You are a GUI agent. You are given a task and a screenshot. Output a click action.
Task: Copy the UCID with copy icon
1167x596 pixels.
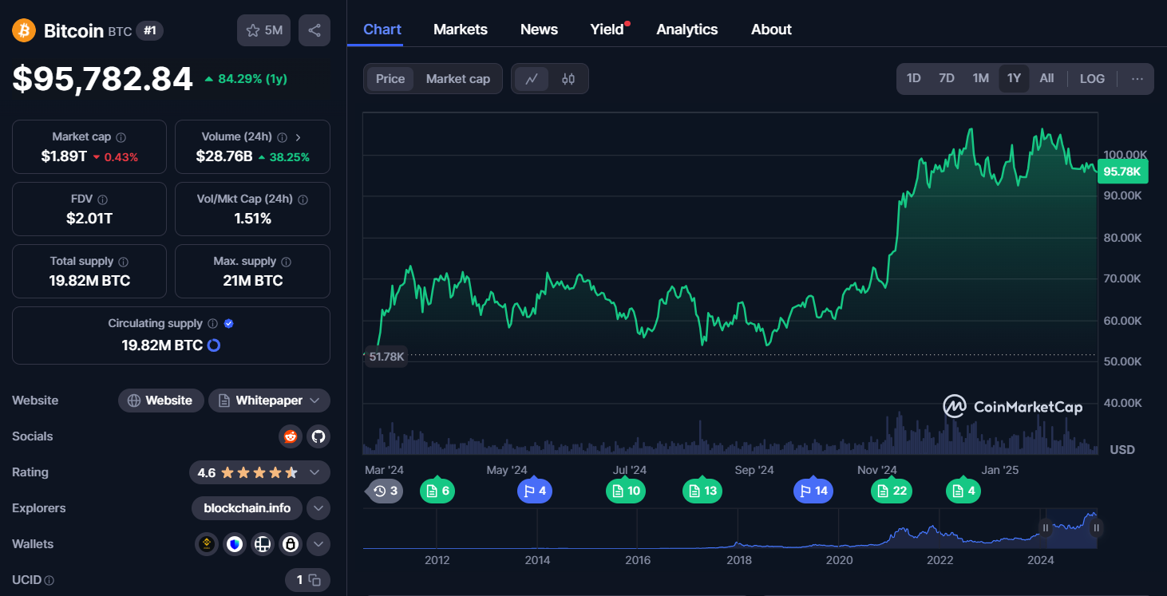(x=314, y=580)
